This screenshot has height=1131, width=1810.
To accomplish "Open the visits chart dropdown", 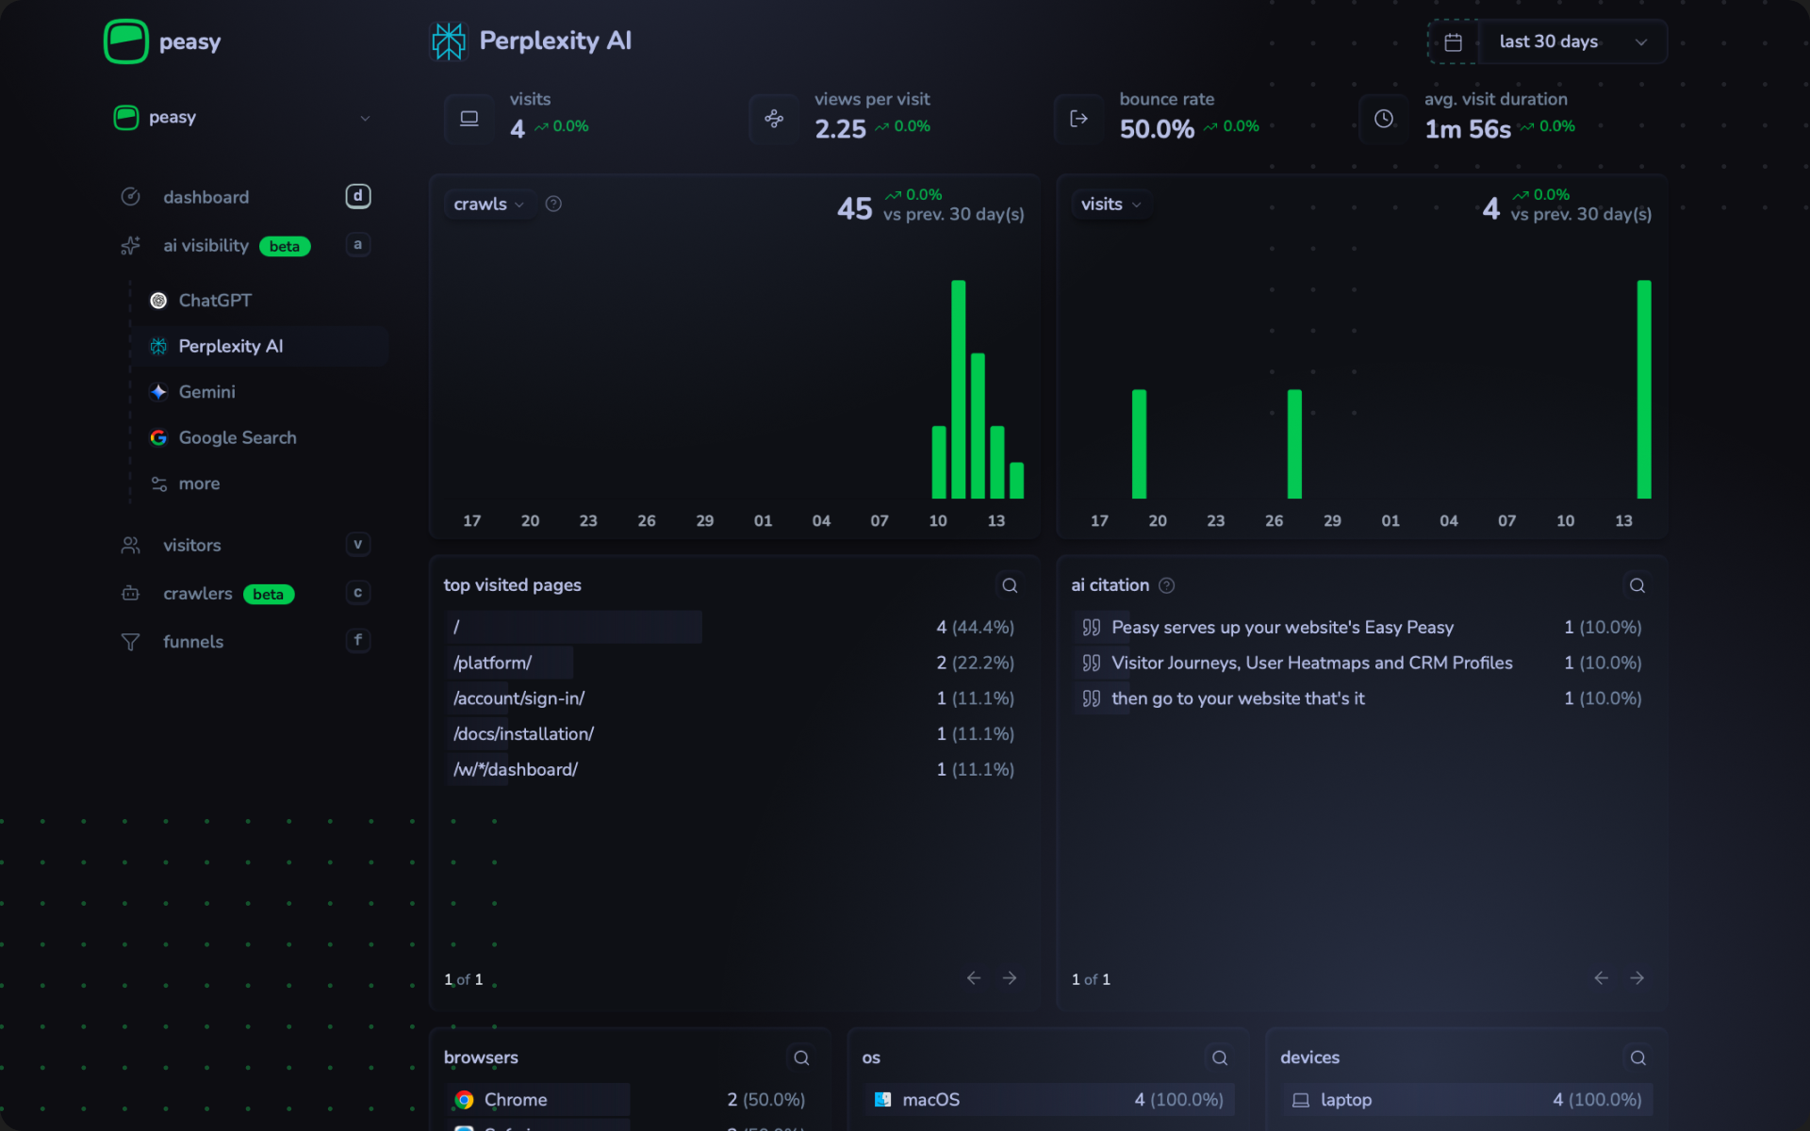I will click(1111, 204).
